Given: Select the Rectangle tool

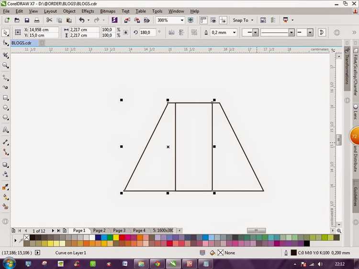Looking at the screenshot, I should [5, 98].
